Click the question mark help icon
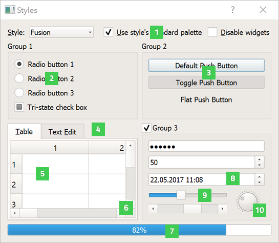This screenshot has width=279, height=243. (x=232, y=10)
